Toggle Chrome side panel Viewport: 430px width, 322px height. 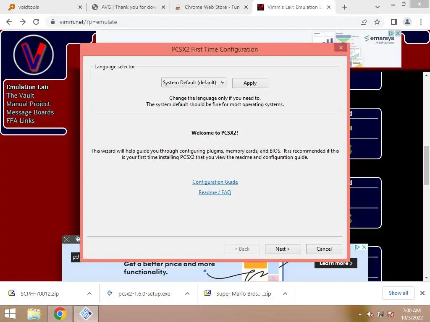point(394,22)
